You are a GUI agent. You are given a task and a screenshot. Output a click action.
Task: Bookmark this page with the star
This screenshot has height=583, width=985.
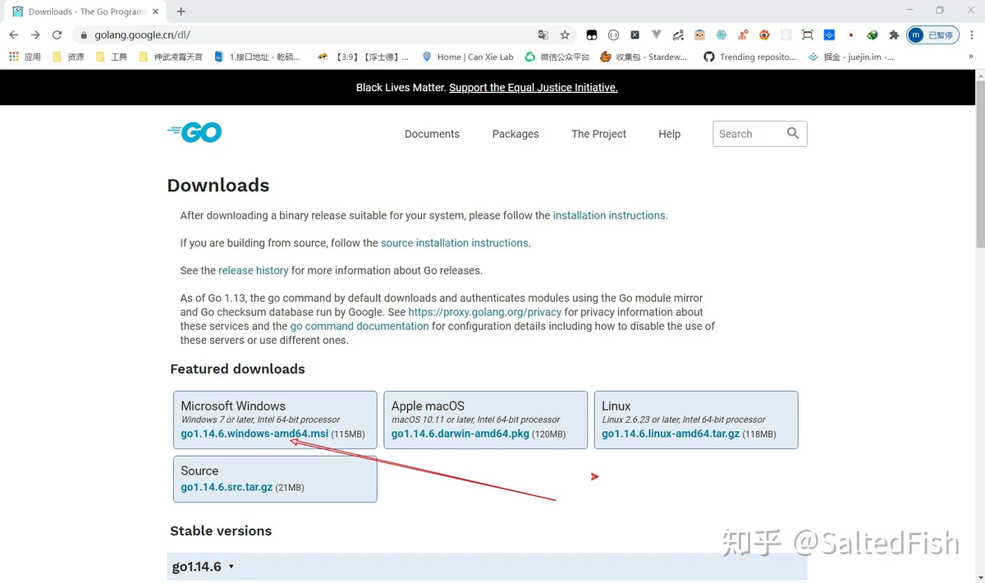tap(565, 35)
